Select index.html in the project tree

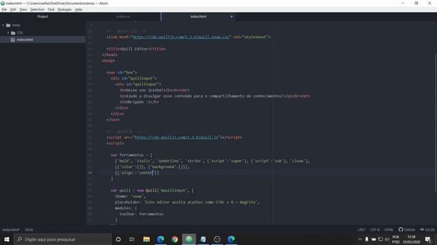click(42, 39)
